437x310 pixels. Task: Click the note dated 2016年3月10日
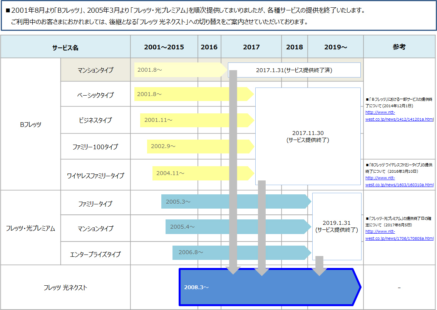[399, 168]
